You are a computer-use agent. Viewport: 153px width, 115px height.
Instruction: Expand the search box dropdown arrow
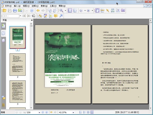click(20, 16)
